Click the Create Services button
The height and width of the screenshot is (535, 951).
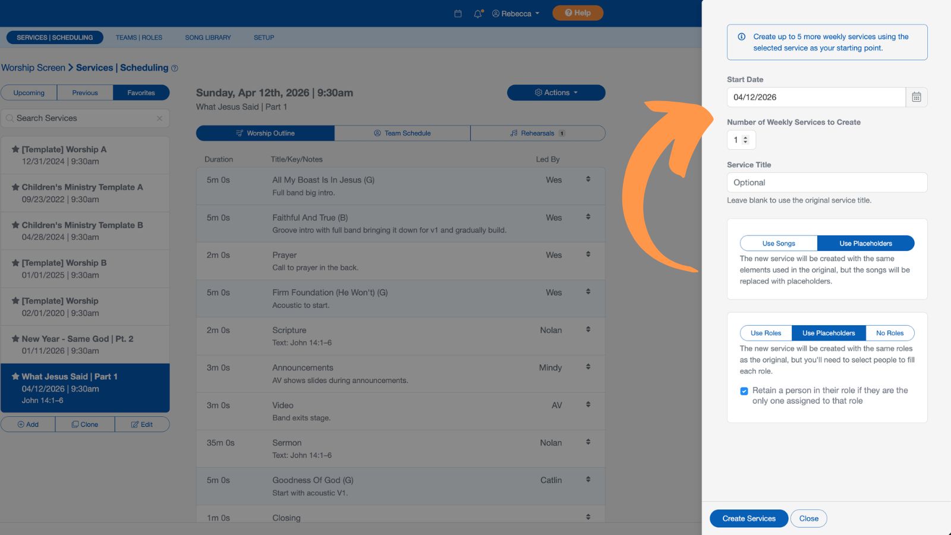(748, 518)
